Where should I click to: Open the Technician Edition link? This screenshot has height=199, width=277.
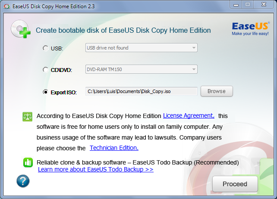[x=114, y=148]
